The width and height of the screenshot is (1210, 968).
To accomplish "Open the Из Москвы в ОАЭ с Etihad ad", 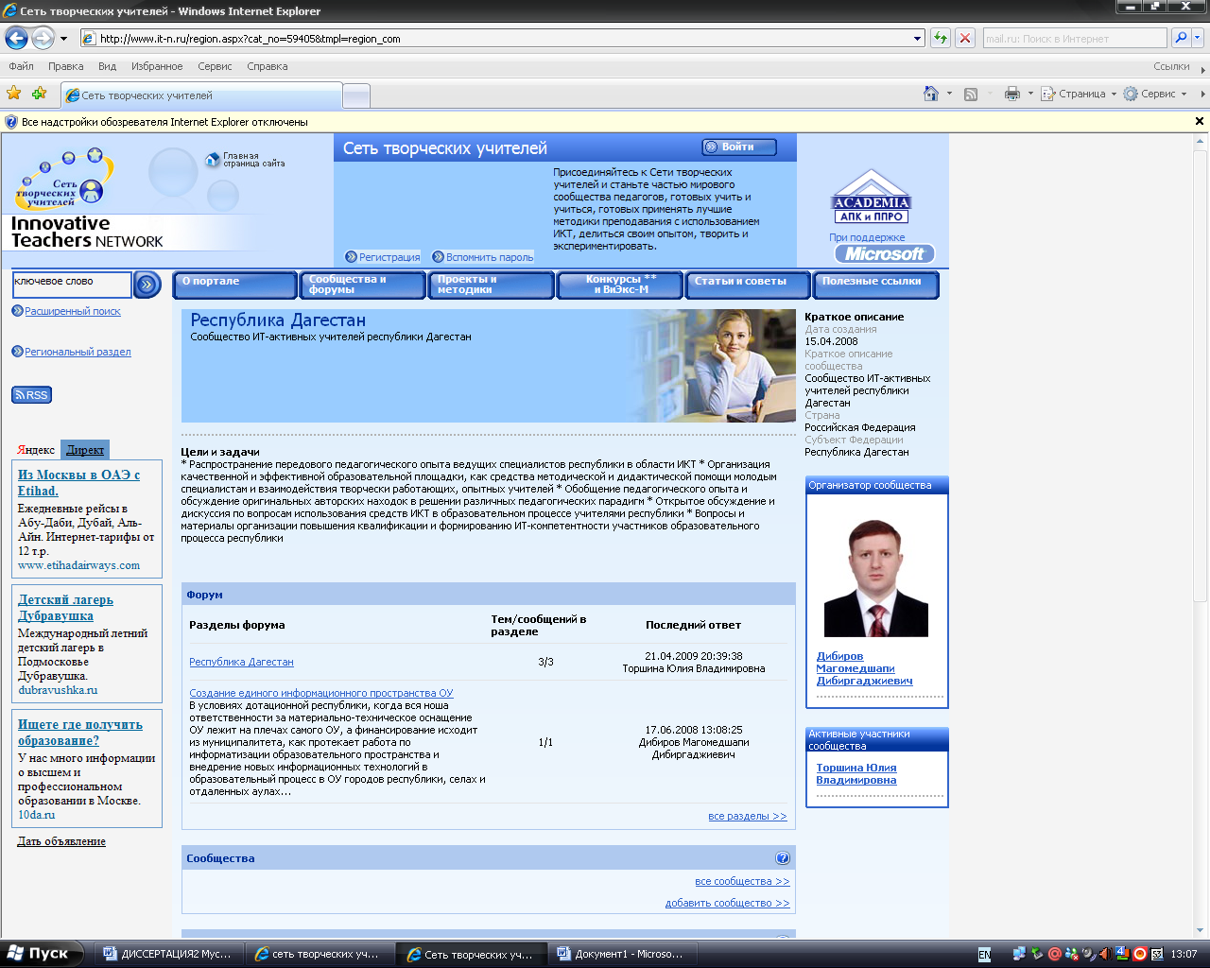I will point(78,483).
